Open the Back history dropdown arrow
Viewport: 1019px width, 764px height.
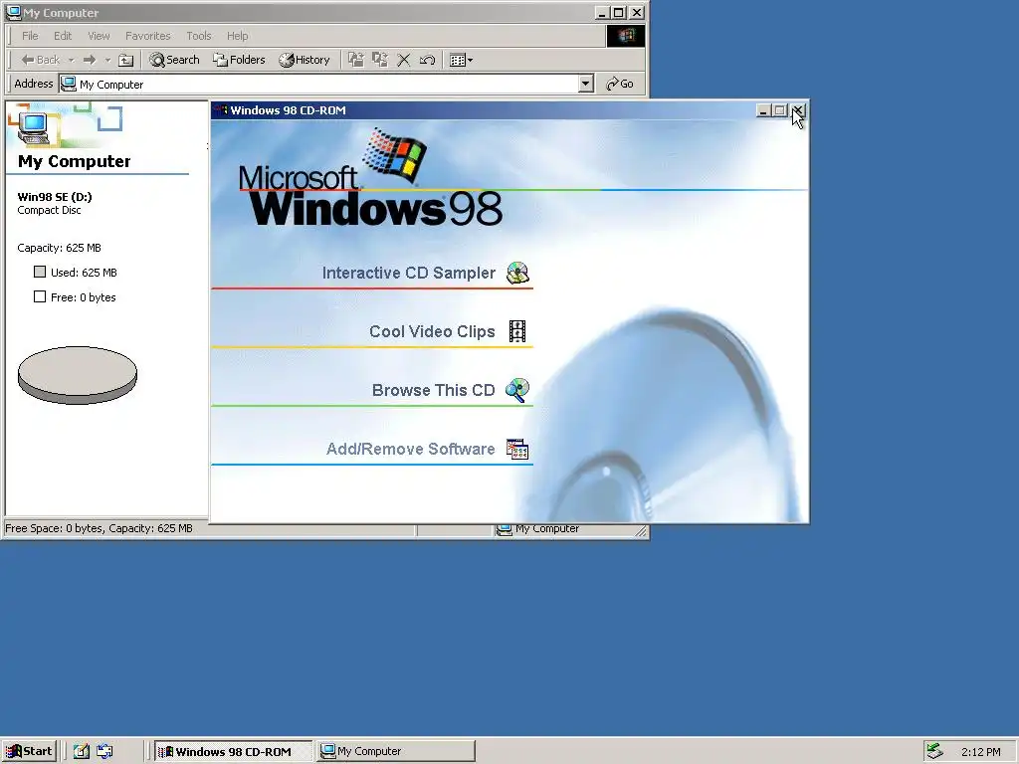(72, 60)
